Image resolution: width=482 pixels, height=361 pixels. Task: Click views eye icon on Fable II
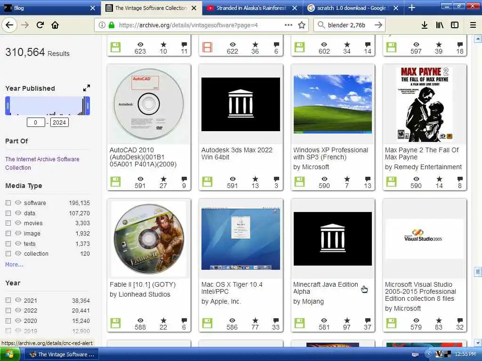coord(140,320)
